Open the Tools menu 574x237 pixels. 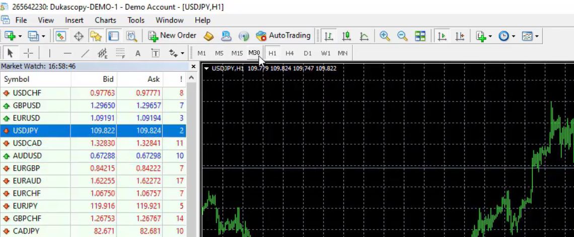pyautogui.click(x=136, y=20)
